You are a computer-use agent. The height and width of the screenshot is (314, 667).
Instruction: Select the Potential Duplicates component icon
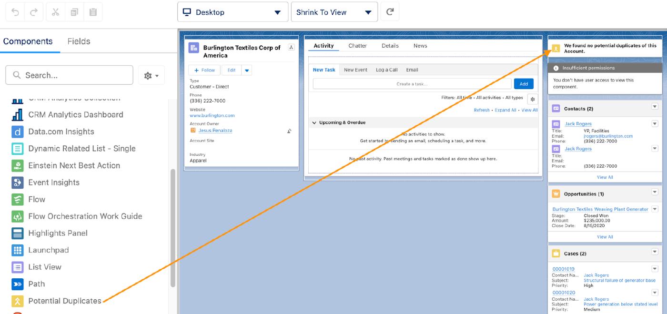[18, 301]
